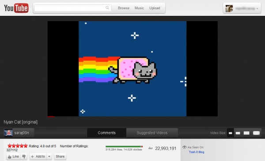Go to the Upload page

pos(155,8)
